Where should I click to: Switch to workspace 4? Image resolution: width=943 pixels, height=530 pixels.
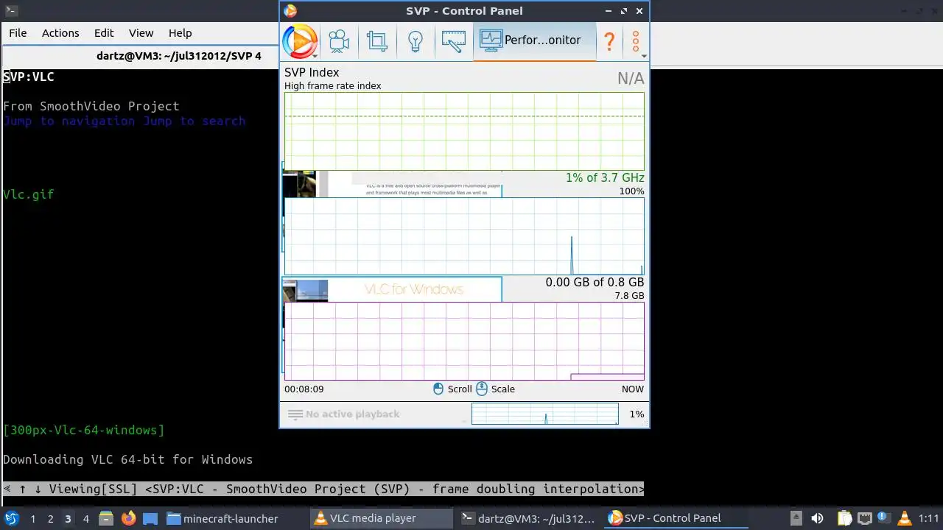(x=85, y=518)
